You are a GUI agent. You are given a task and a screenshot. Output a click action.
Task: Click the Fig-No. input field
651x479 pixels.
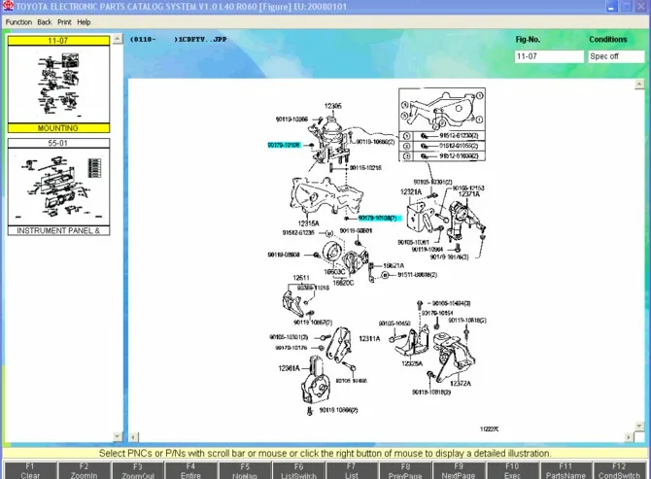[549, 56]
